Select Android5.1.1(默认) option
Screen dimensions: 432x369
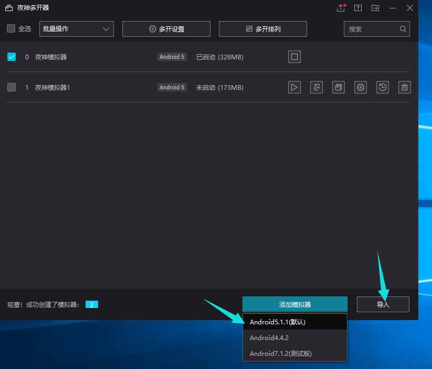coord(295,322)
